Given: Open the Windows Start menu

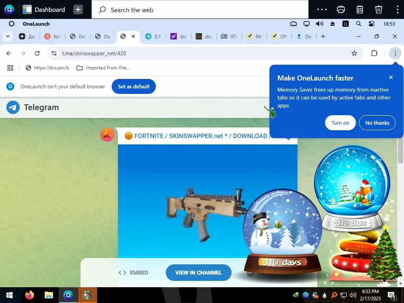Looking at the screenshot, I should pyautogui.click(x=9, y=295).
